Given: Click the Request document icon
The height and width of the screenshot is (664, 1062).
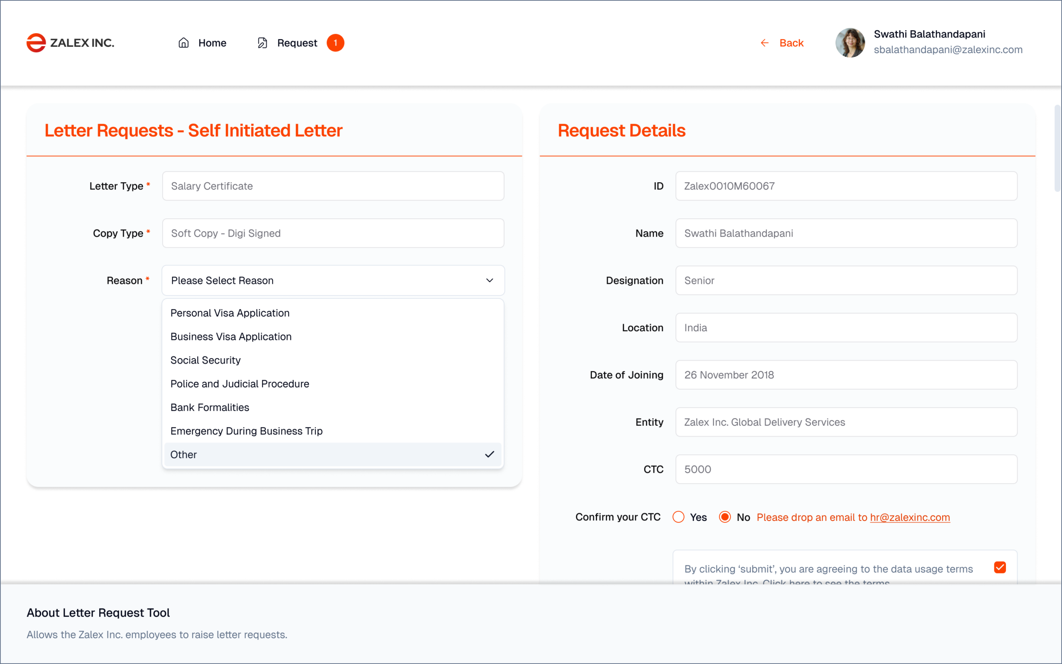Looking at the screenshot, I should coord(263,43).
